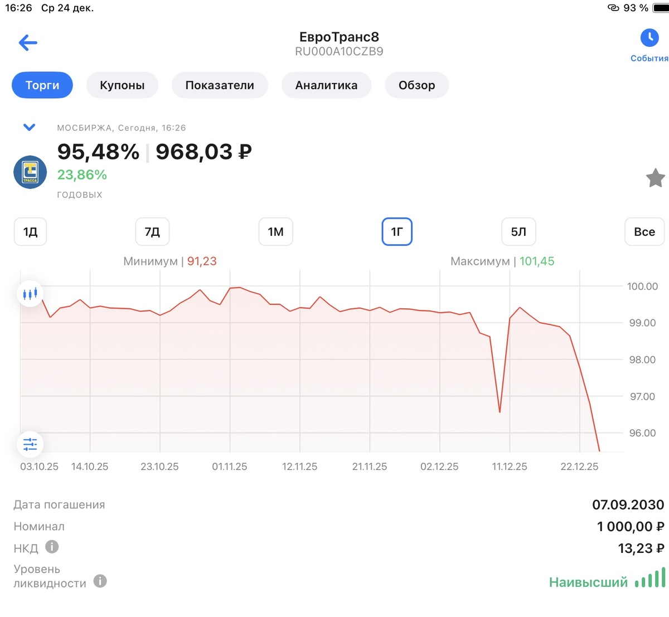Switch to Показатели tab

220,85
